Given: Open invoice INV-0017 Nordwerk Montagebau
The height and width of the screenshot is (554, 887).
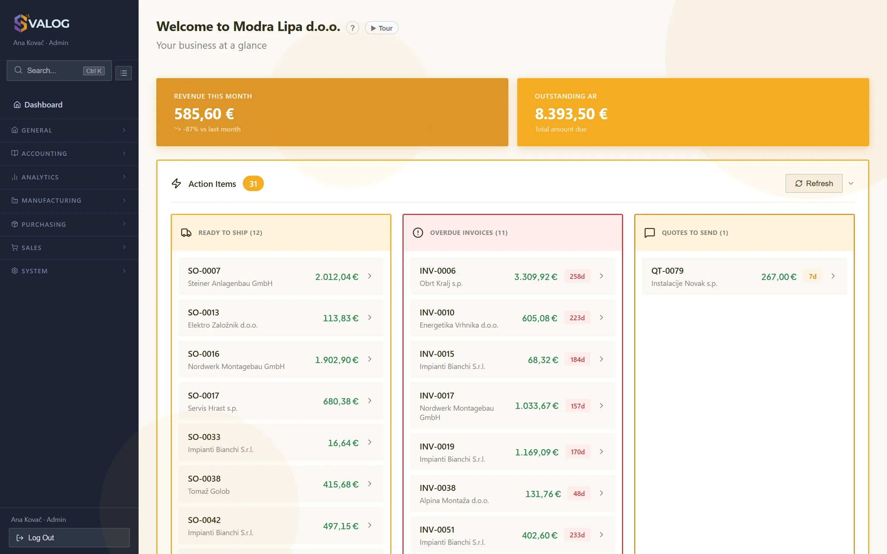Looking at the screenshot, I should tap(513, 406).
